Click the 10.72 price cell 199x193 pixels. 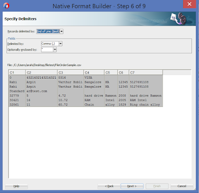coord(71,100)
